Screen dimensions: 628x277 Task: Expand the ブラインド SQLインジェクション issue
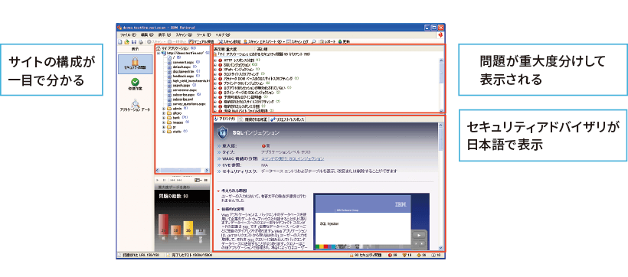click(215, 83)
